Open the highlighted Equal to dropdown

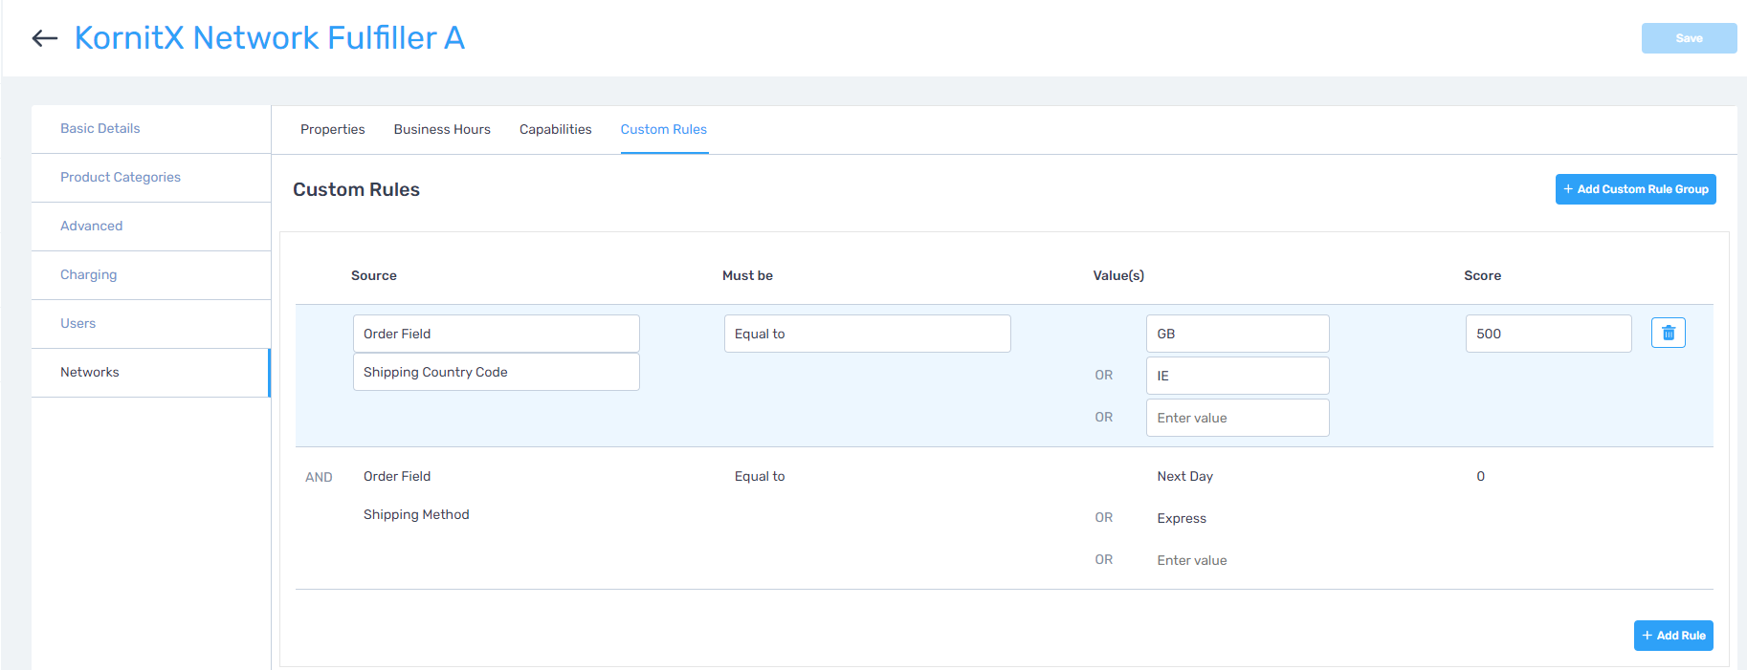click(x=867, y=334)
